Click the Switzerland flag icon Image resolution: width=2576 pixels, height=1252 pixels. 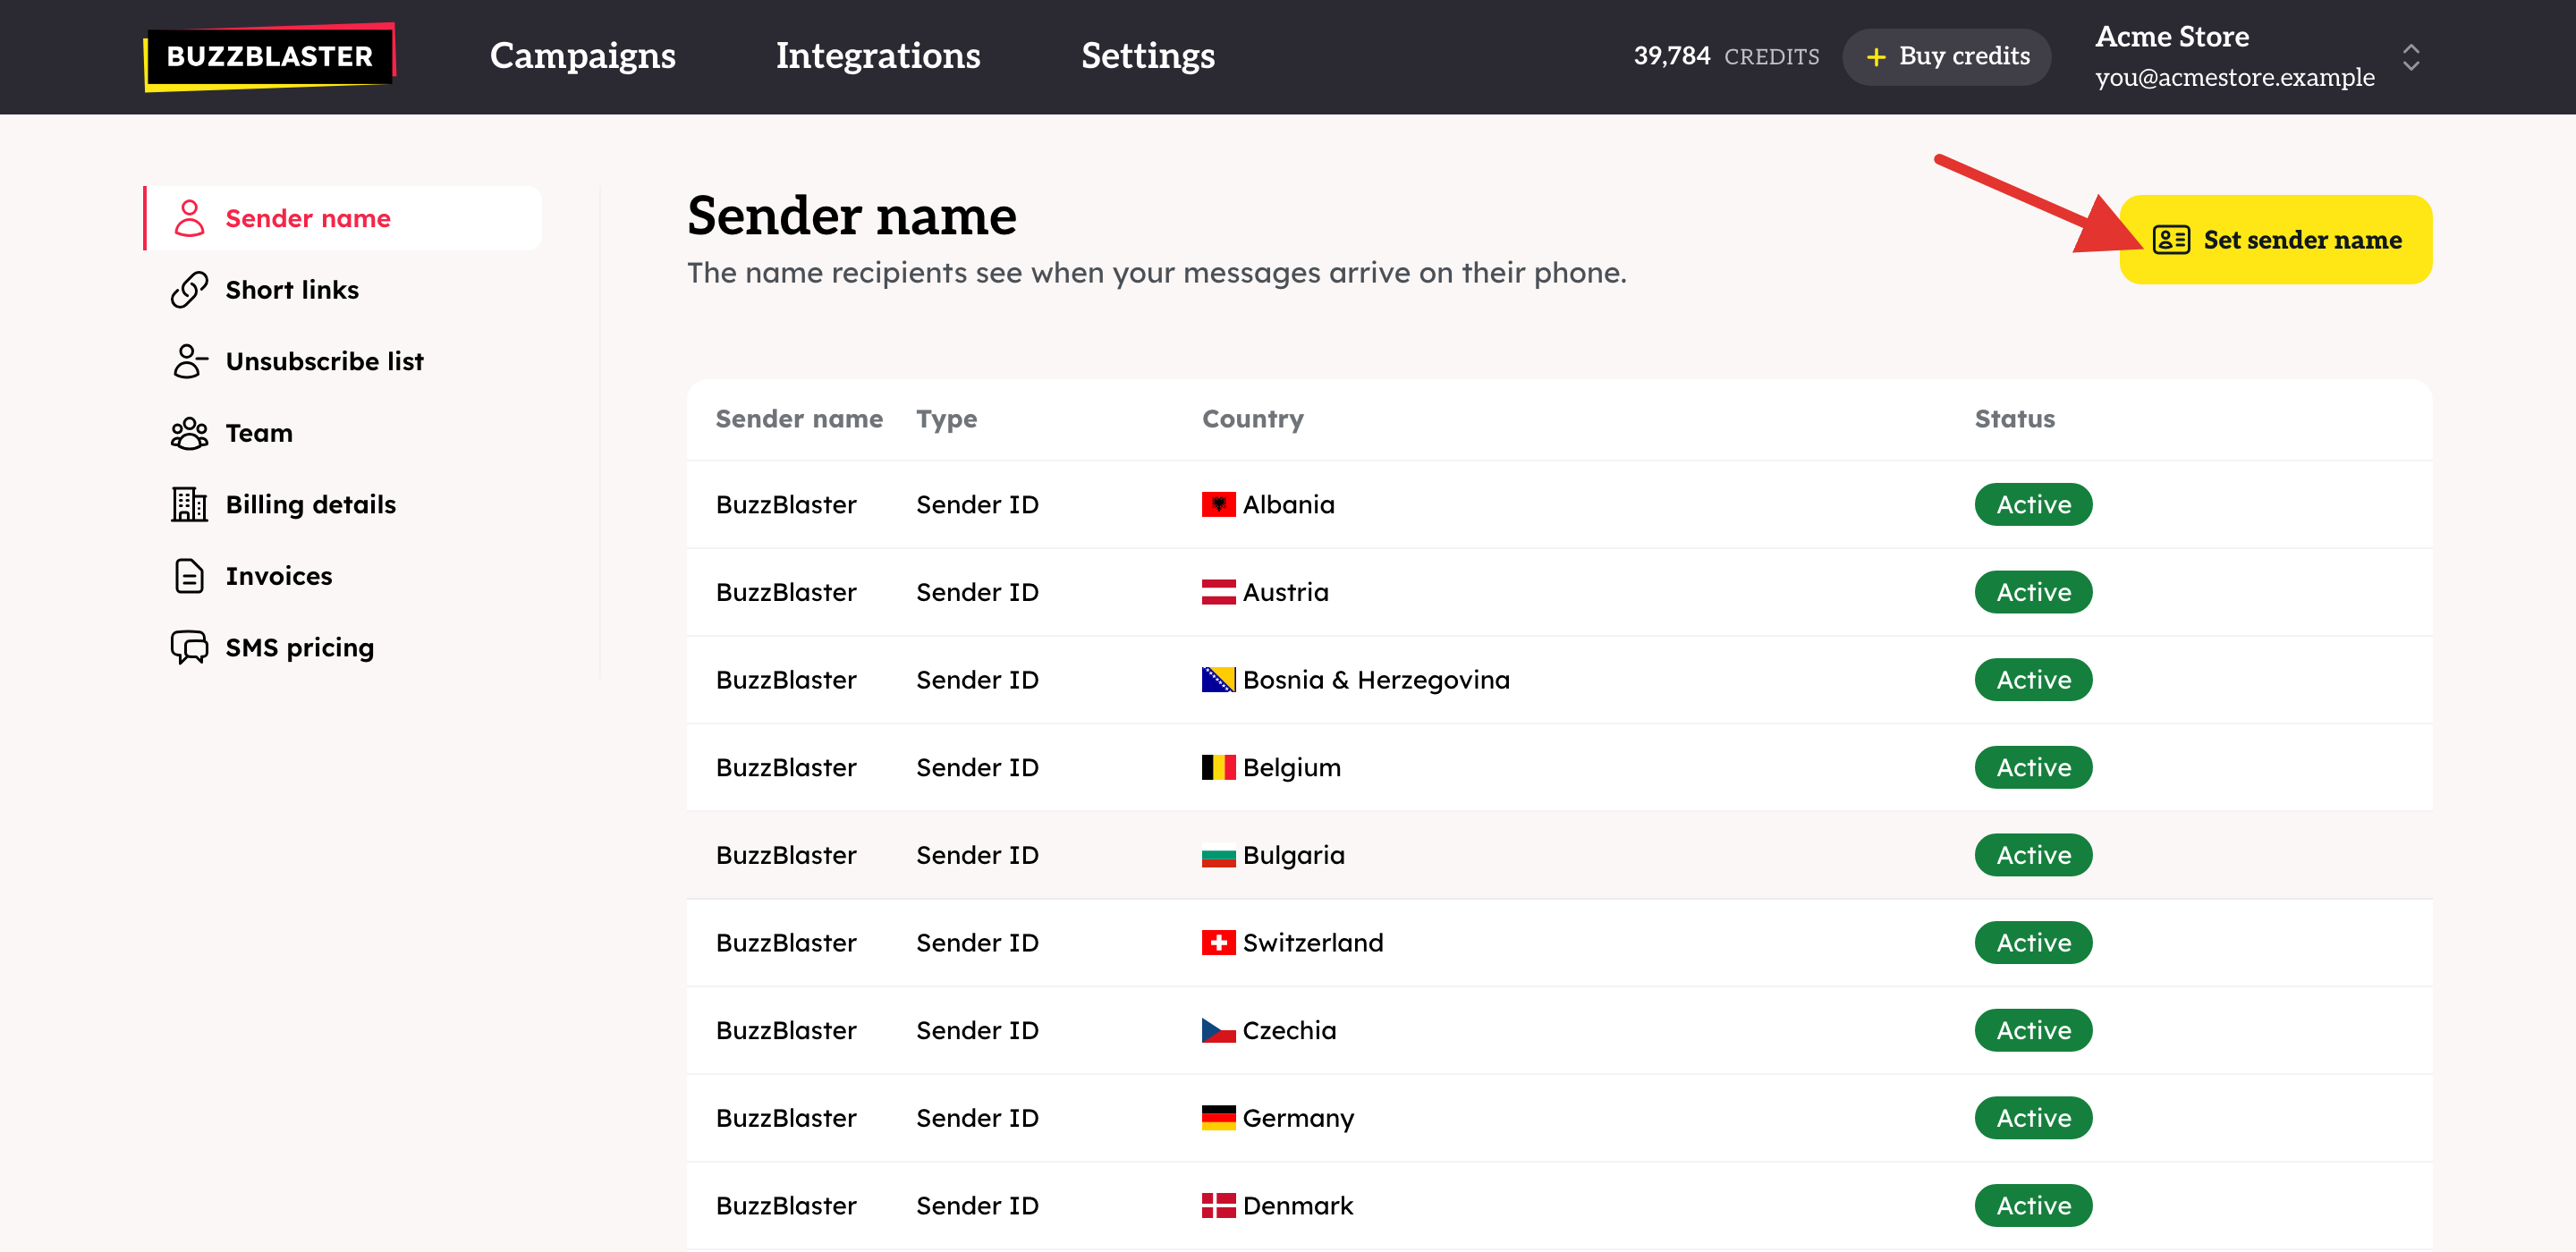1218,942
